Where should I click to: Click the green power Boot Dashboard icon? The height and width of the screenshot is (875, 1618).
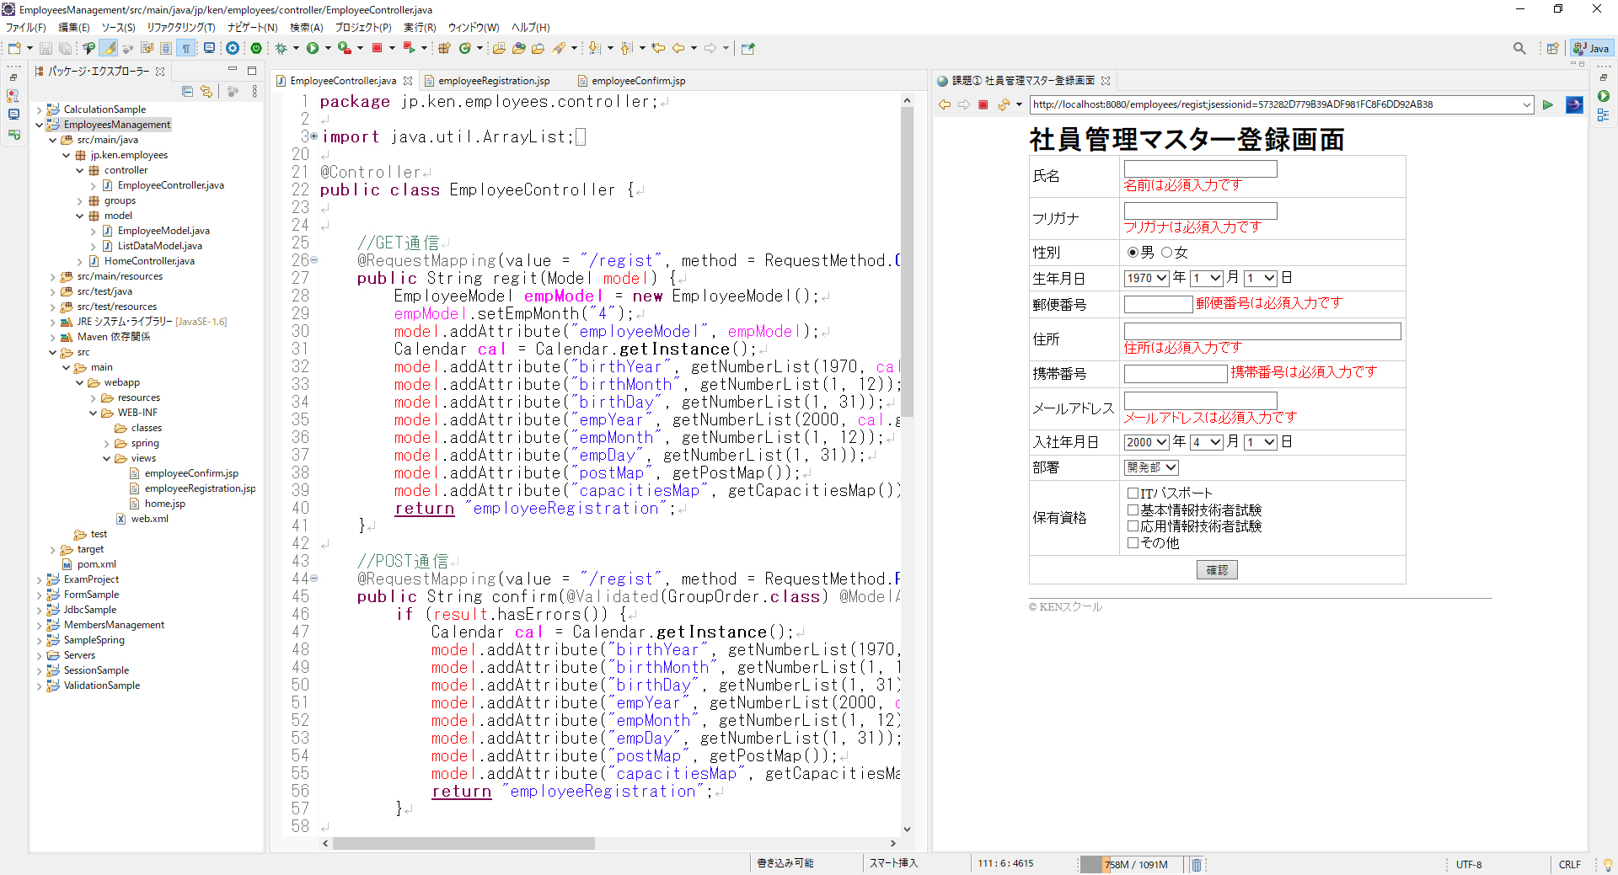pyautogui.click(x=256, y=48)
